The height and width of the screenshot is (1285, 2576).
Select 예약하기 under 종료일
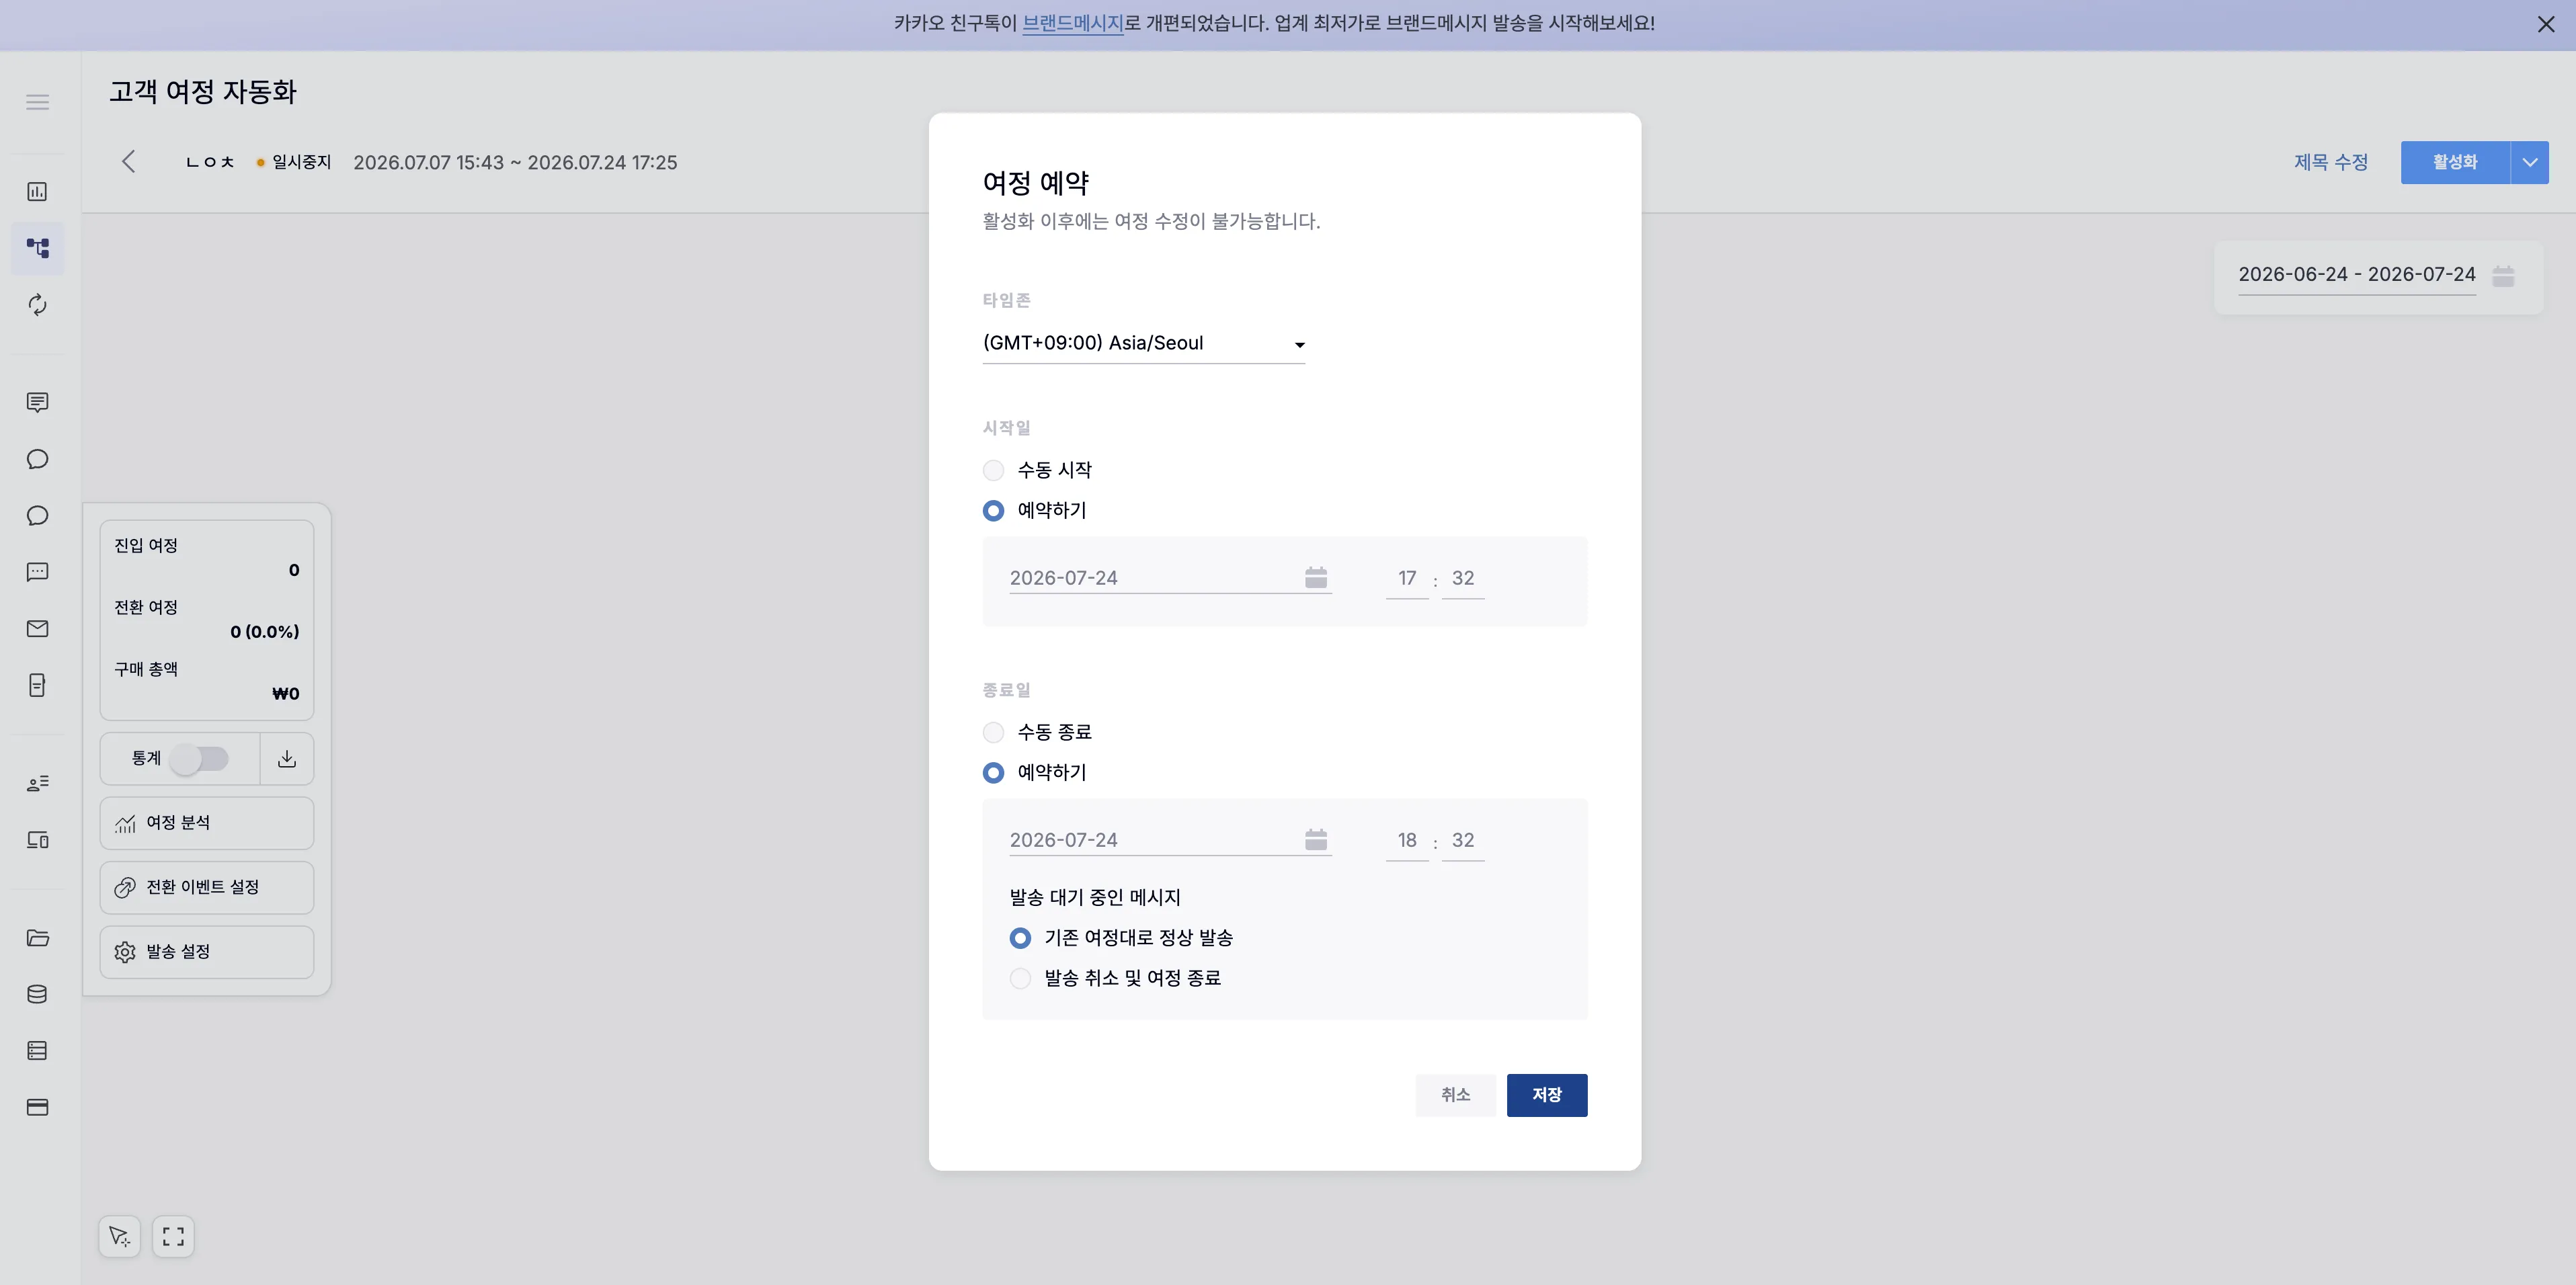[x=993, y=773]
